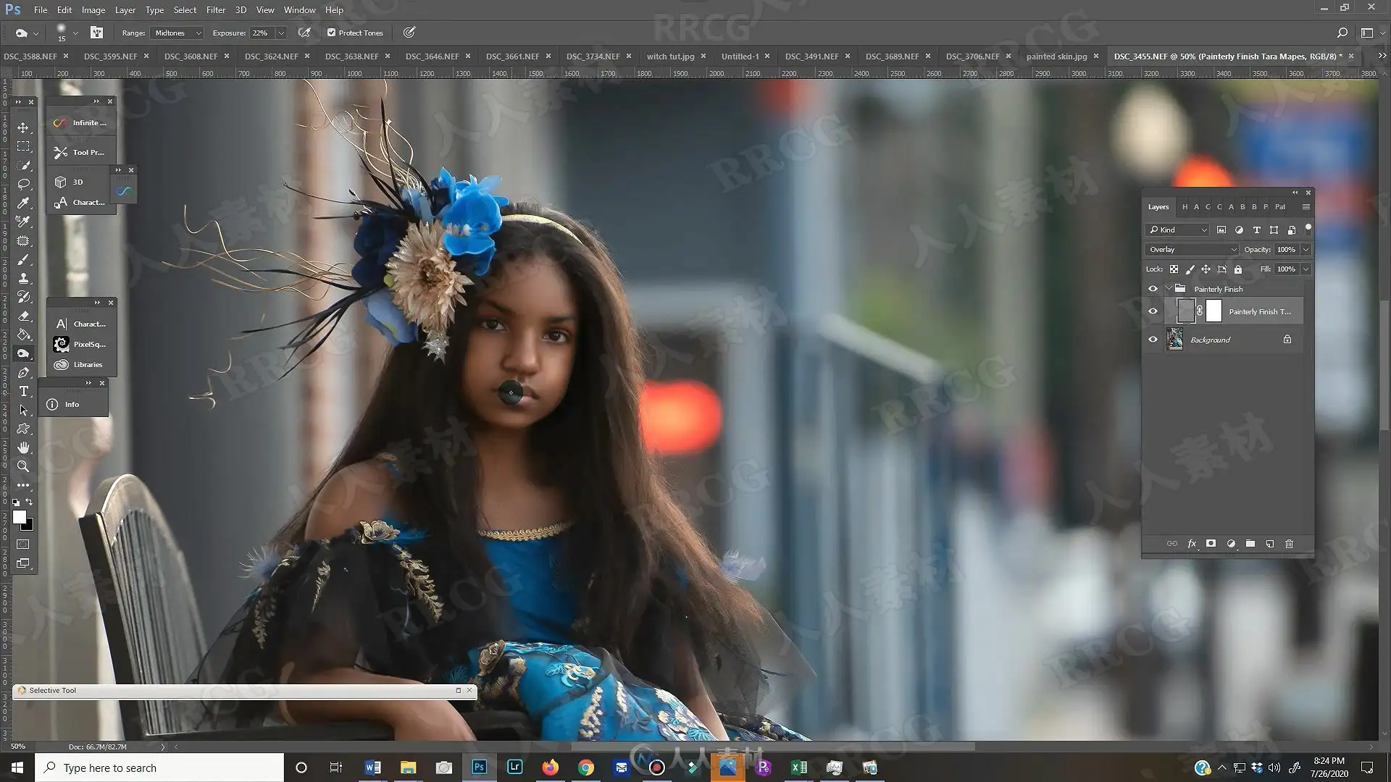This screenshot has width=1391, height=782.
Task: Toggle layer filtering on/off switch
Action: [x=1308, y=229]
